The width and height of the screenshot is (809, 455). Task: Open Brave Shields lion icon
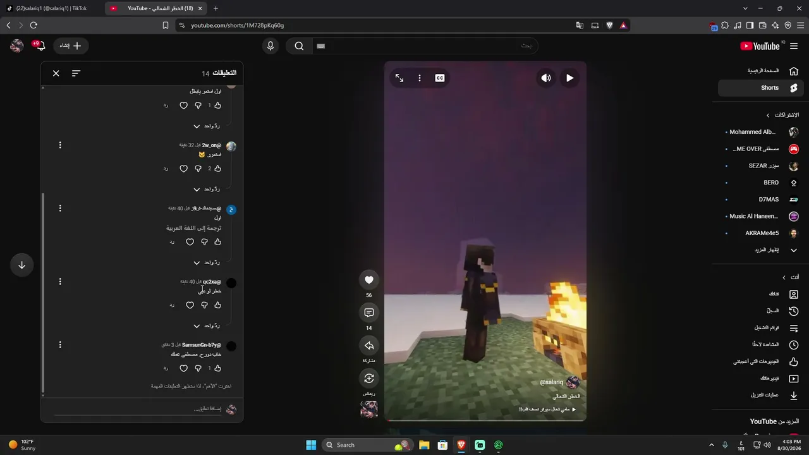click(609, 25)
